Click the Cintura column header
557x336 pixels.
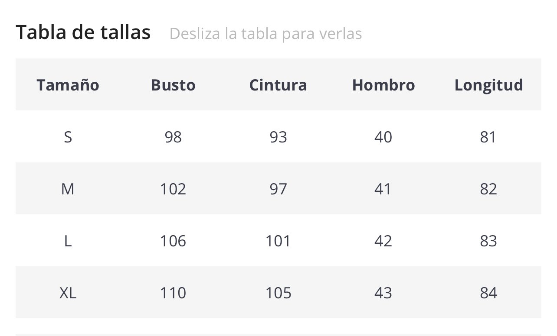point(278,85)
